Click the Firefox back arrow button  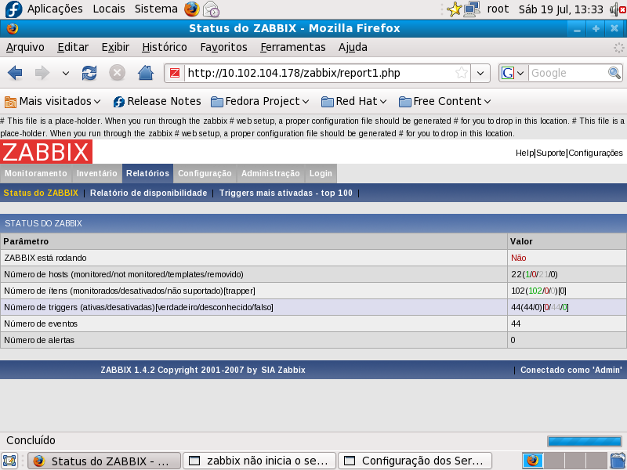(x=15, y=73)
